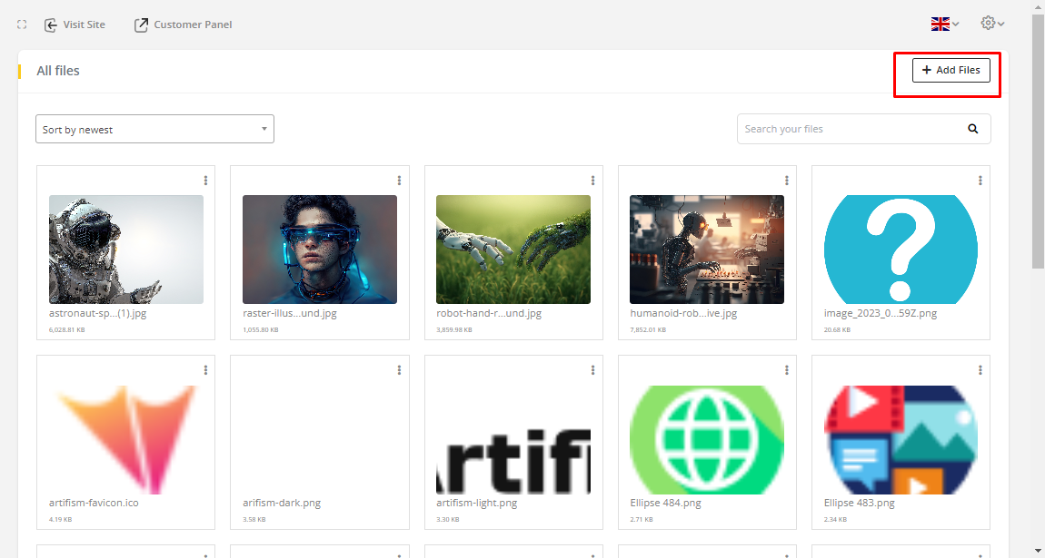
Task: Click the fullscreen toggle icon at top left
Action: tap(22, 24)
